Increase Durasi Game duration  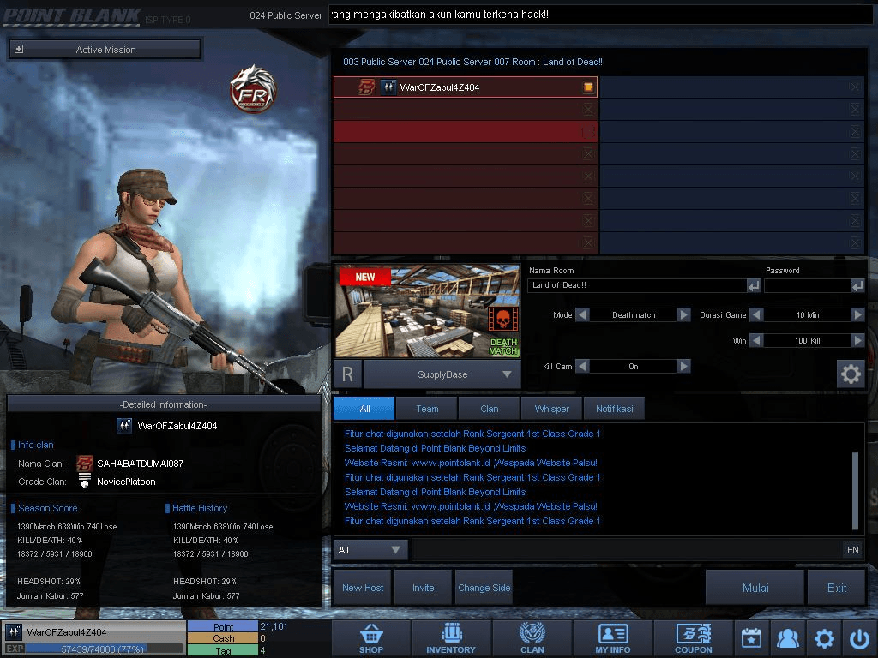(x=857, y=315)
